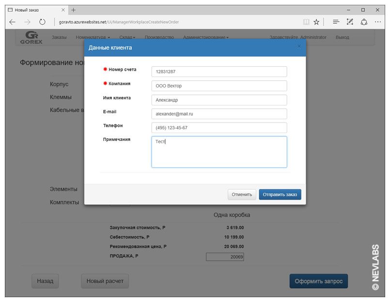Open a new browser tab
This screenshot has height=302, width=390.
click(74, 10)
